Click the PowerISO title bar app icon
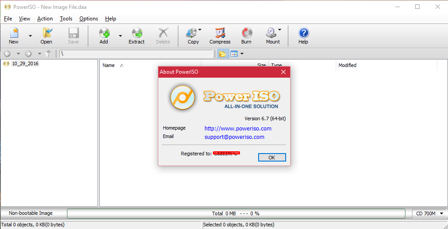Image resolution: width=448 pixels, height=229 pixels. click(8, 7)
